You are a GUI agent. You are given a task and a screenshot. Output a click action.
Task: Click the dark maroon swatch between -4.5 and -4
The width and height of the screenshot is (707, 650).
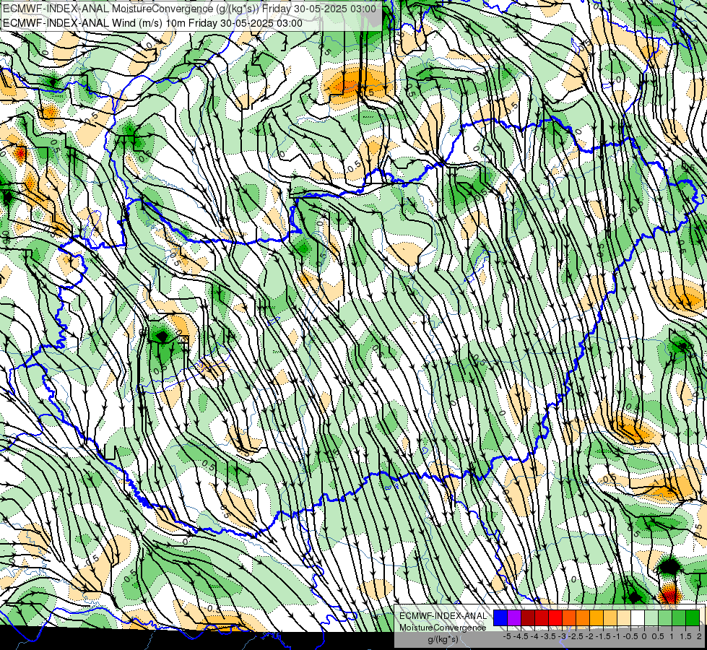[x=528, y=617]
